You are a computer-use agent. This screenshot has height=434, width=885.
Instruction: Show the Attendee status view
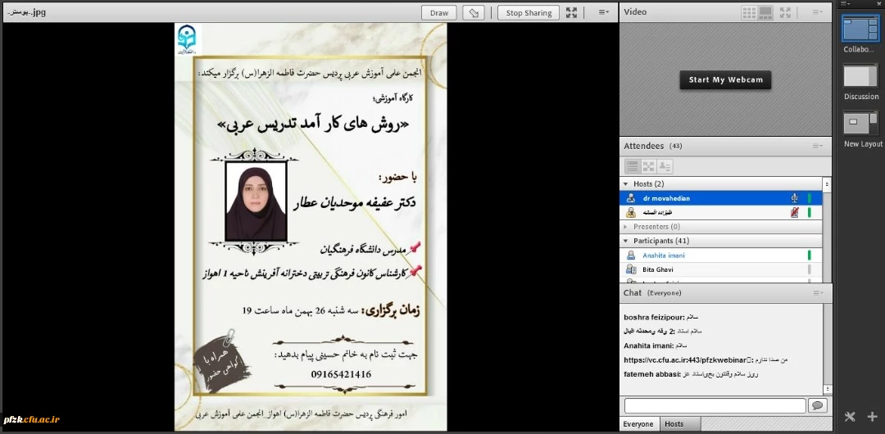pyautogui.click(x=665, y=166)
